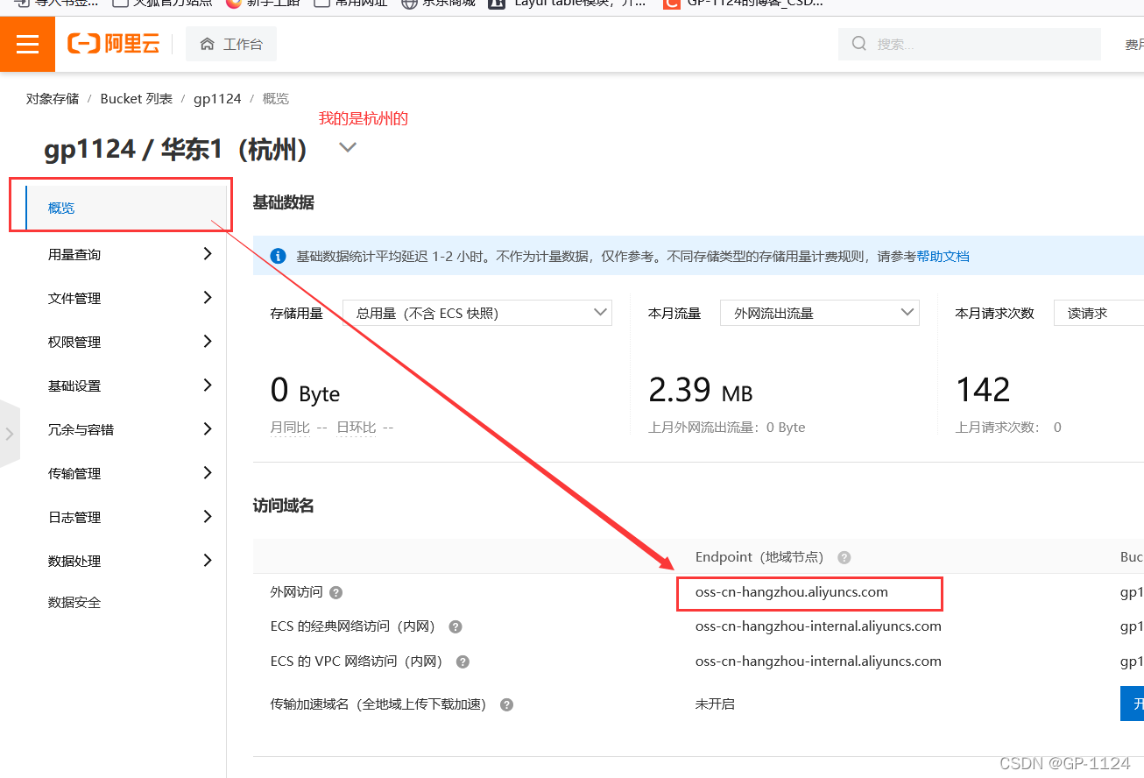The image size is (1144, 778).
Task: Click the 142 request count value
Action: pos(983,391)
